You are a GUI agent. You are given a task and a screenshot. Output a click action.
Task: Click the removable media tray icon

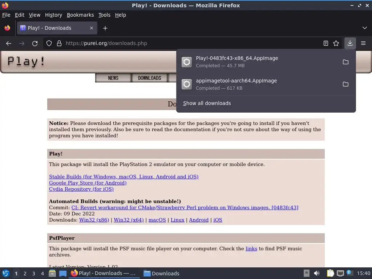coord(307,273)
